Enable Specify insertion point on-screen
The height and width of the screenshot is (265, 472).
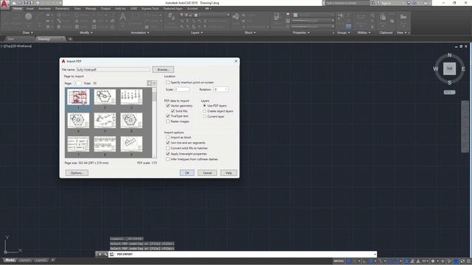click(x=168, y=82)
